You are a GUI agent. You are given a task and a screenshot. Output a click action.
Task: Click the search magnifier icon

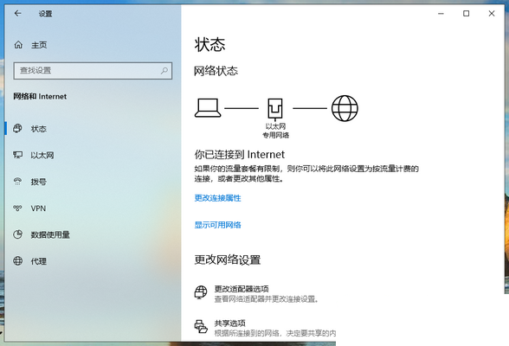pos(164,70)
